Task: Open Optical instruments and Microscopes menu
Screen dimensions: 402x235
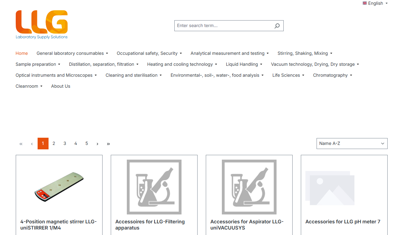Action: 56,75
